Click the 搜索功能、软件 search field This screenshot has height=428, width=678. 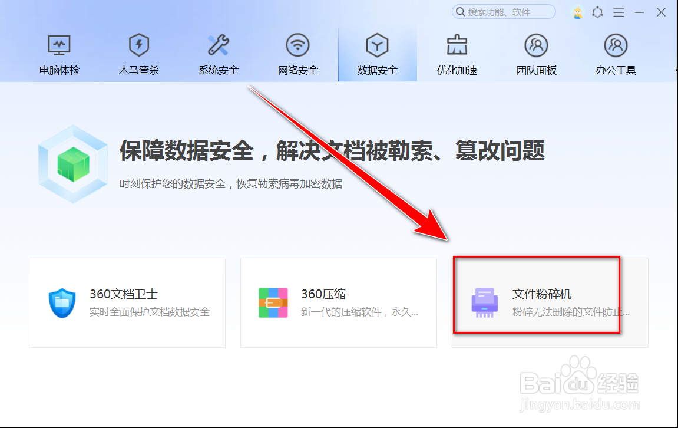504,12
